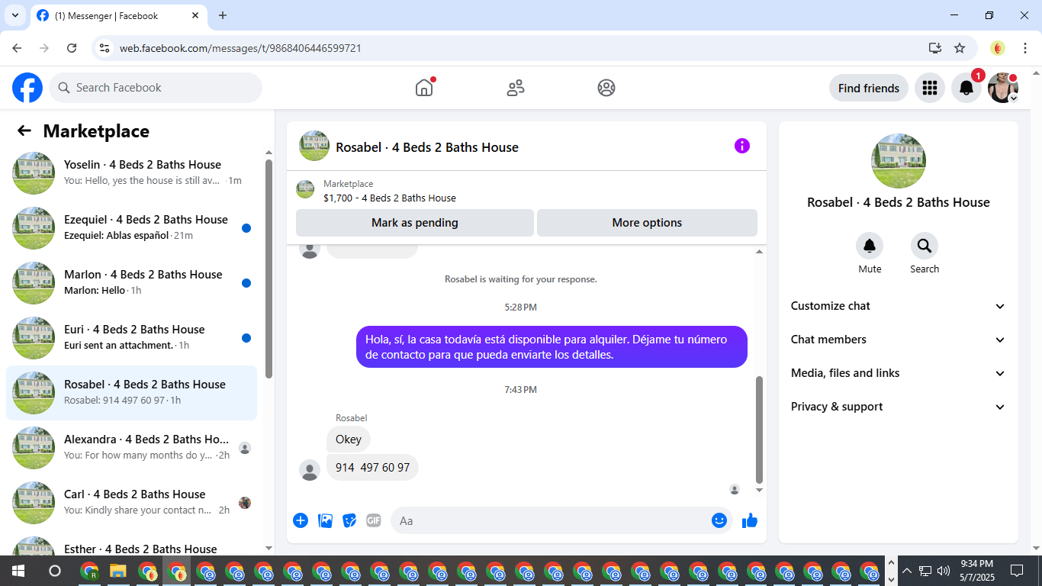Image resolution: width=1042 pixels, height=586 pixels.
Task: Go to the Home feed icon
Action: tap(424, 88)
